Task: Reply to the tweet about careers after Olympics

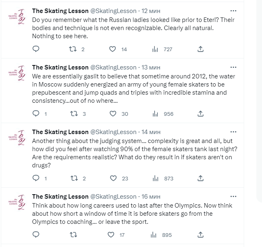Action: pyautogui.click(x=36, y=234)
